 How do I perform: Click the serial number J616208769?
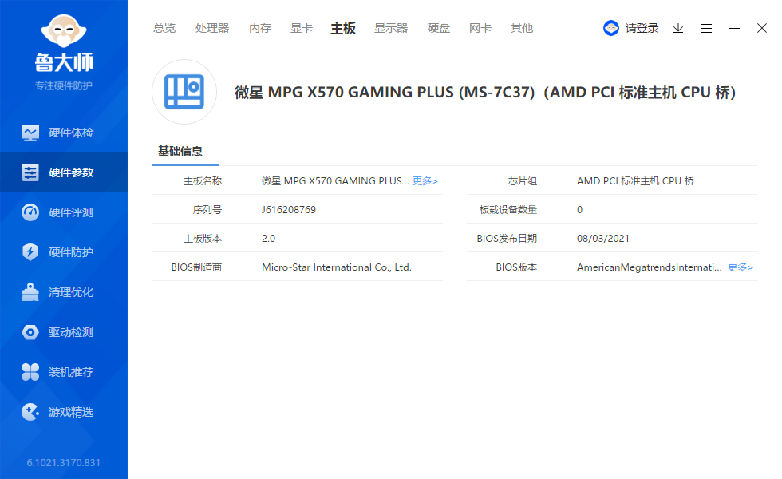[289, 209]
